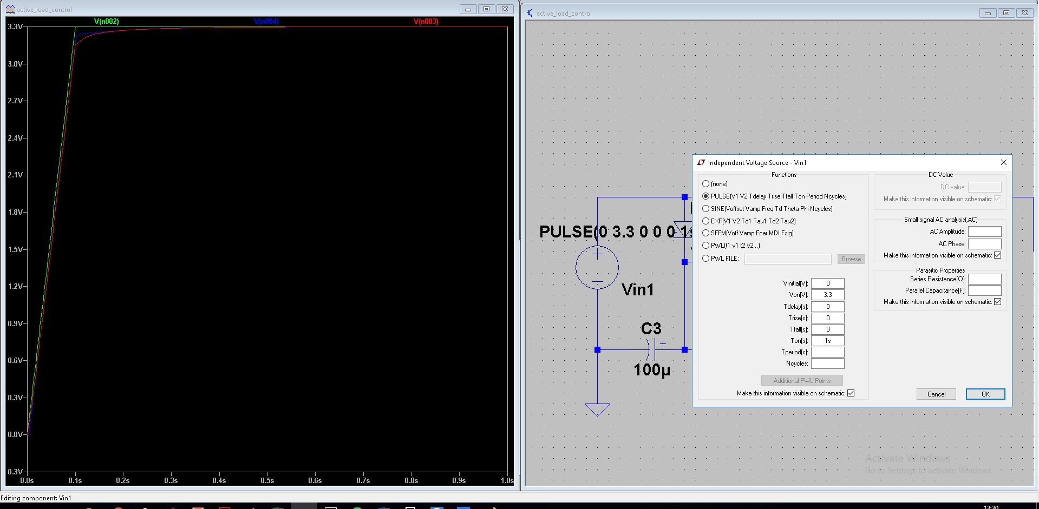
Task: Click status bar text 'Editing component: Vin1'
Action: pyautogui.click(x=36, y=498)
